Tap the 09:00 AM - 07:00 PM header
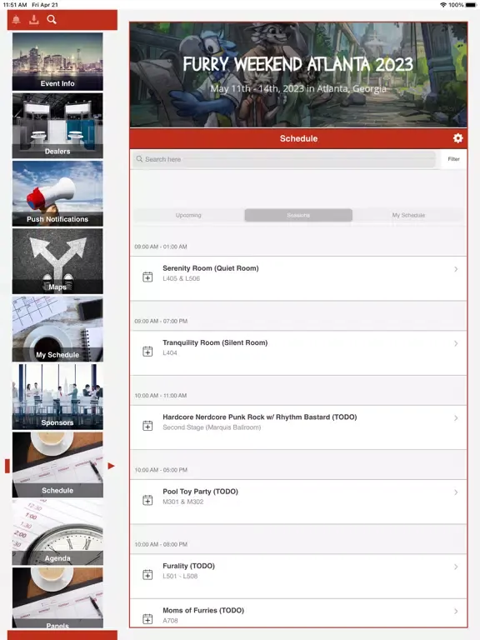This screenshot has height=640, width=480. tap(161, 321)
